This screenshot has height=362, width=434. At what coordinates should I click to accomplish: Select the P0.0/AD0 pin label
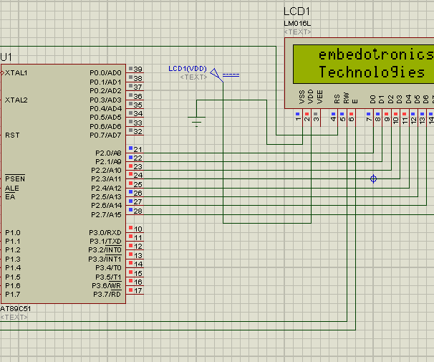click(x=105, y=73)
